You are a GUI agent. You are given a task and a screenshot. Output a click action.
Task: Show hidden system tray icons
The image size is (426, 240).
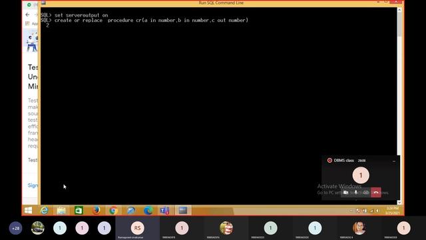click(351, 211)
